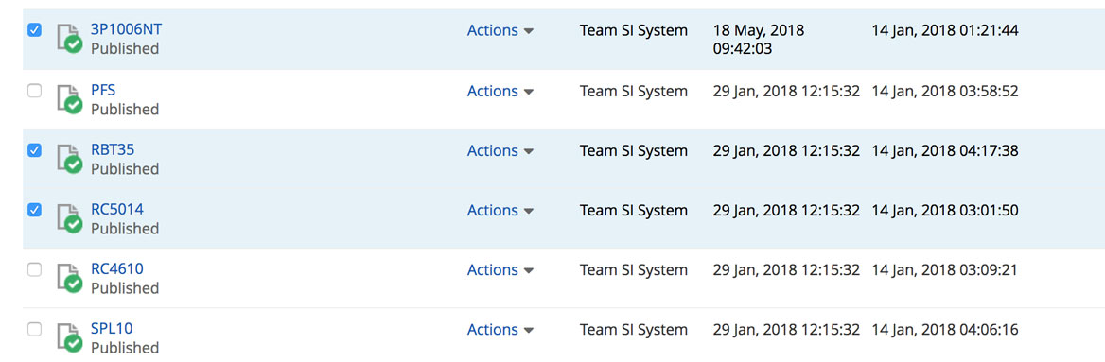The height and width of the screenshot is (362, 1105).
Task: Open the Actions dropdown for 3P1006NT
Action: [500, 30]
